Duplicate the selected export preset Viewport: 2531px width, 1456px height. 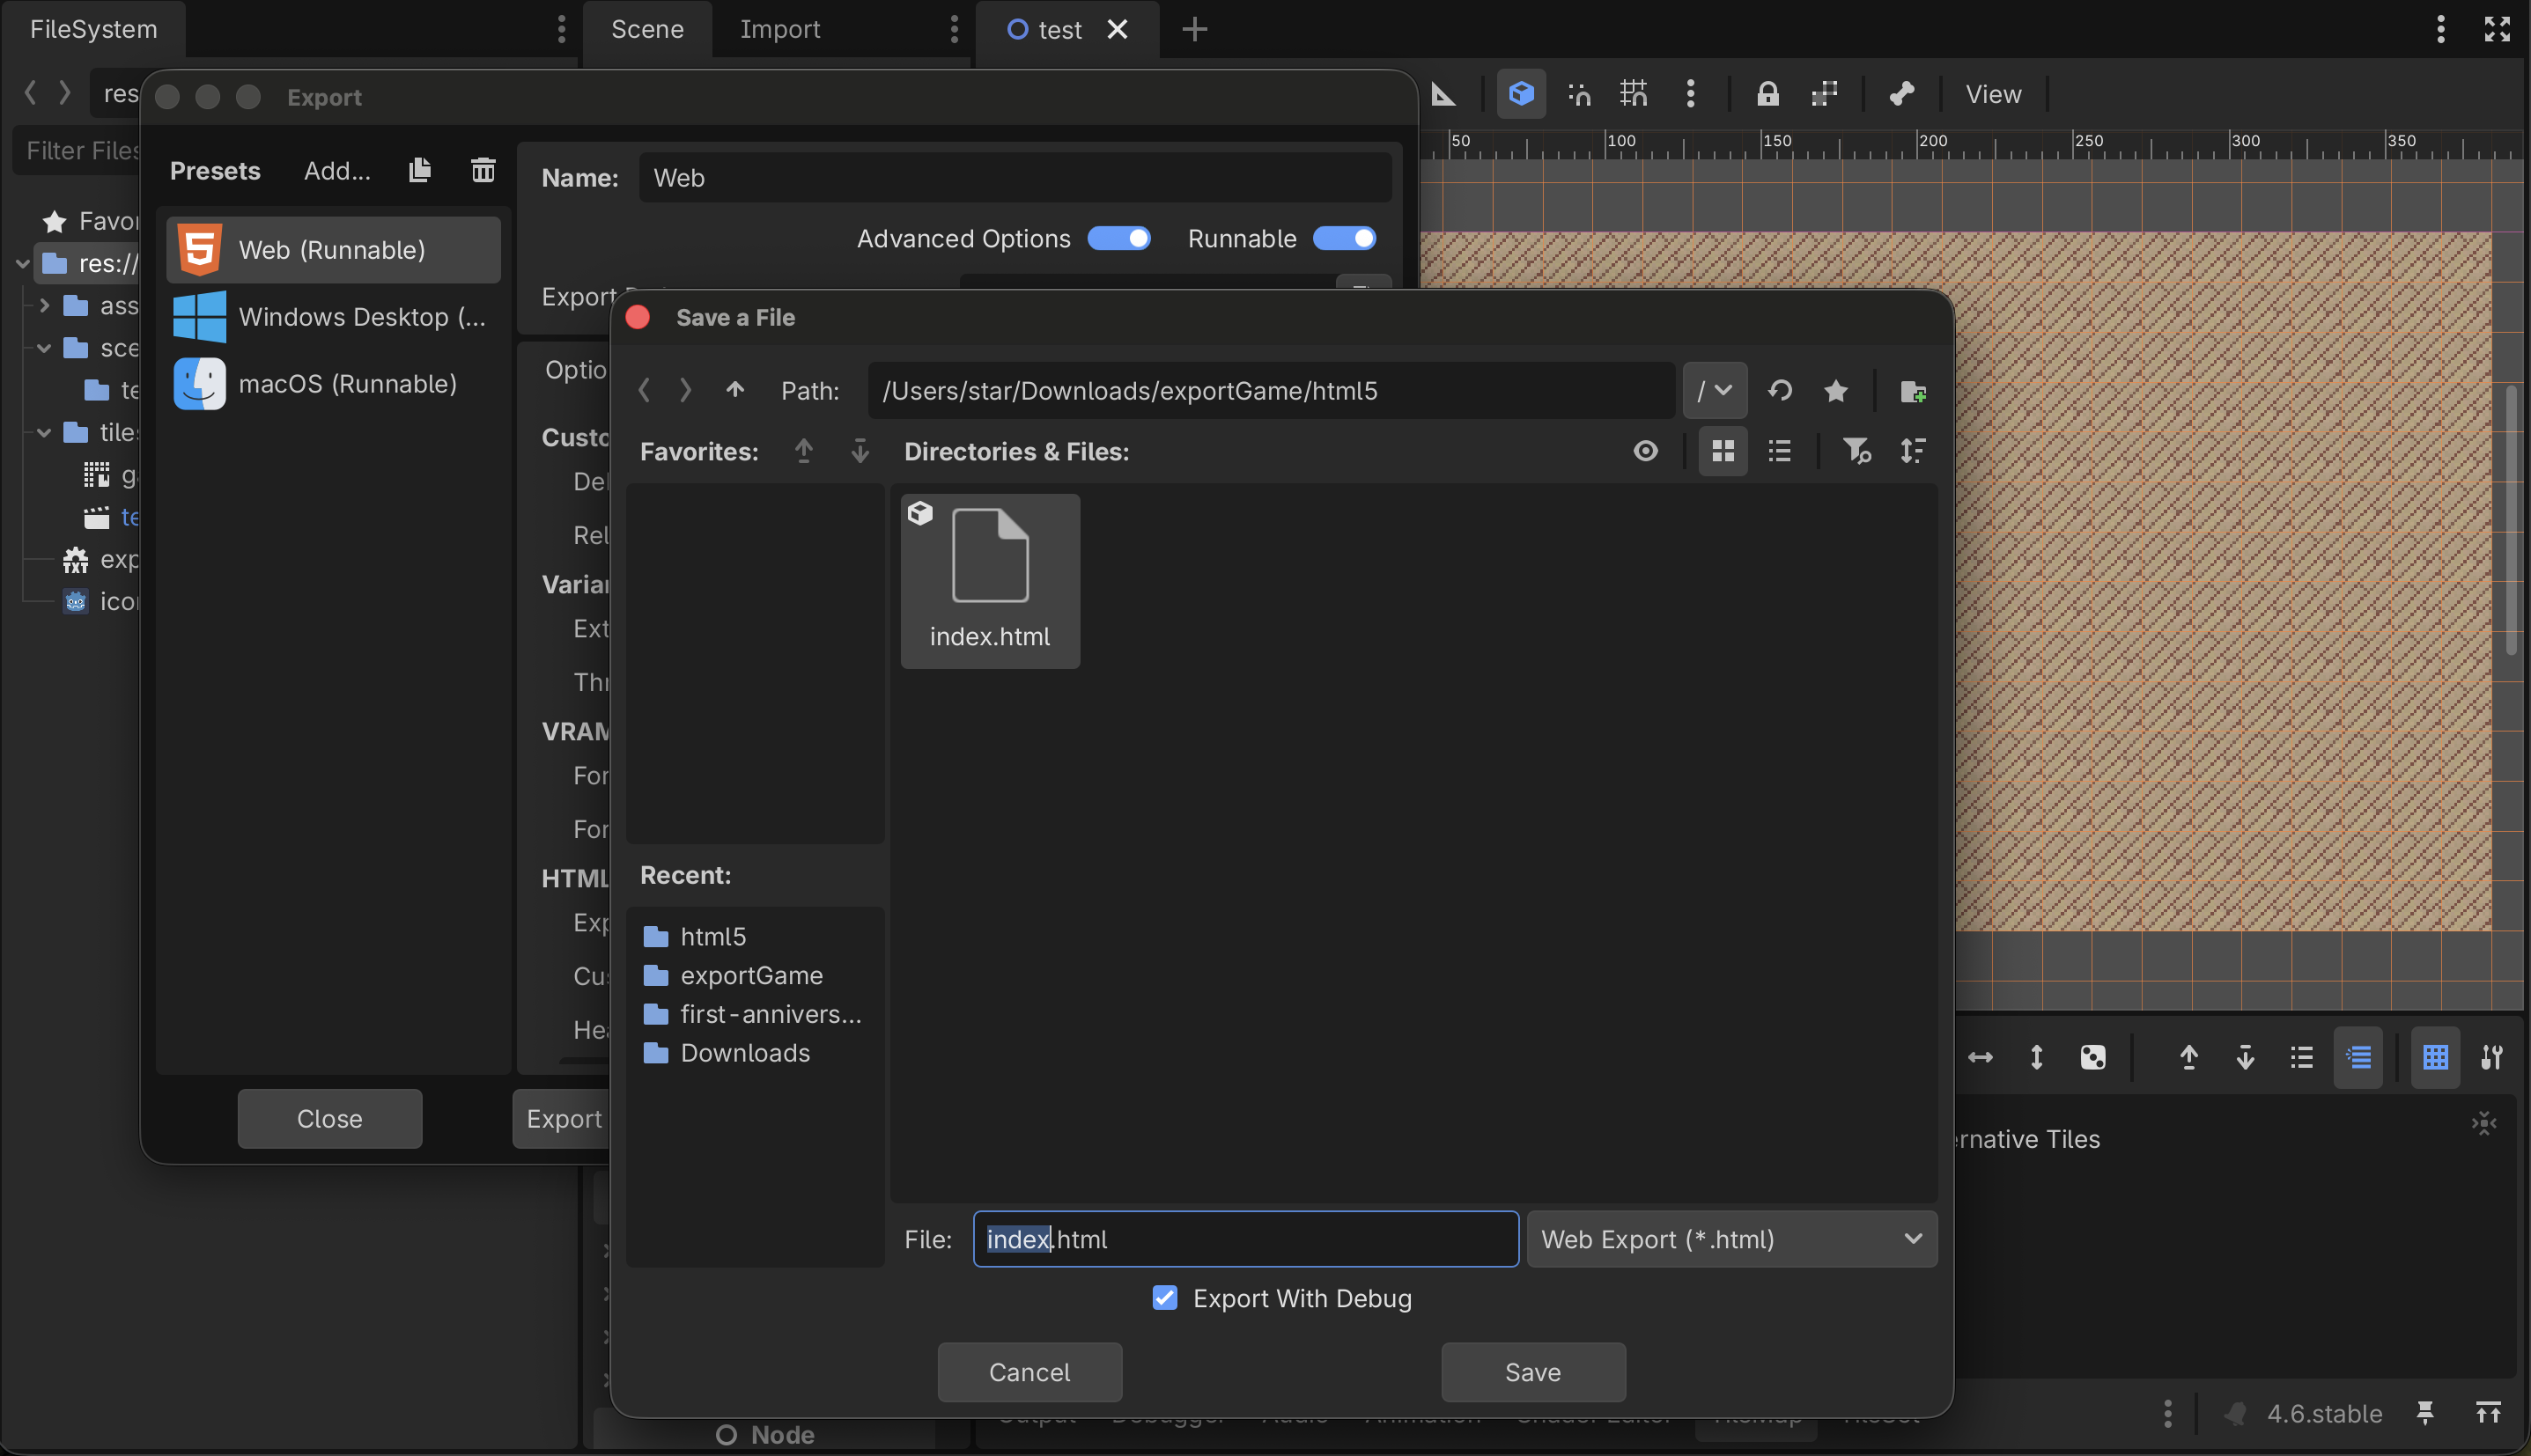[x=419, y=171]
